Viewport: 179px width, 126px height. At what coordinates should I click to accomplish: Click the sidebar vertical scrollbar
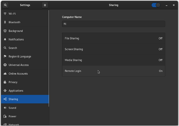point(49,58)
